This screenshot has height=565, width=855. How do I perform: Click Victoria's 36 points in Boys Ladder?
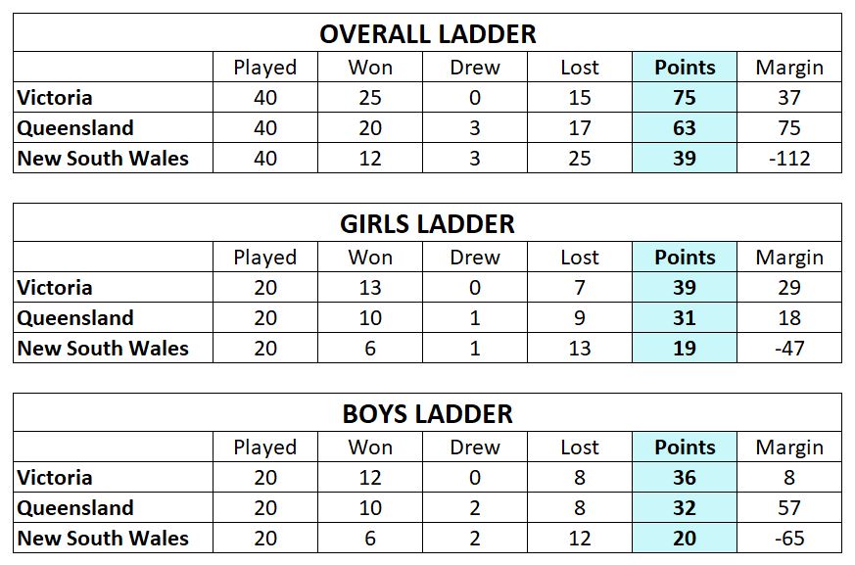[685, 477]
